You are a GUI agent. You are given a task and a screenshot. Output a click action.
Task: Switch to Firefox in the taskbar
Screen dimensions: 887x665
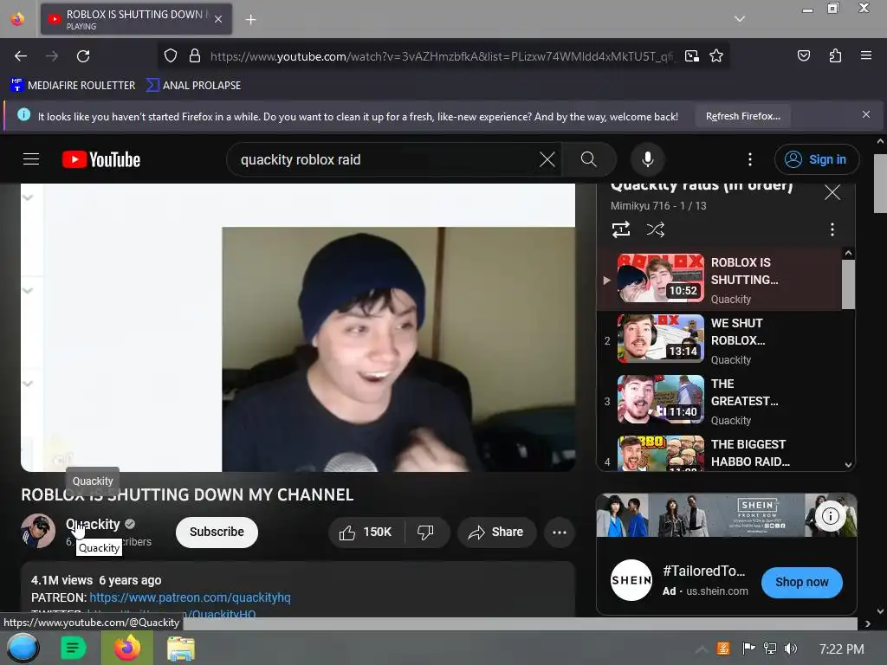coord(127,648)
